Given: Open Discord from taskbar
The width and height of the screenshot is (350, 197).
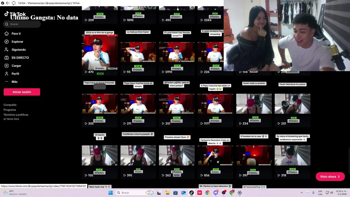Looking at the screenshot, I should [216, 193].
